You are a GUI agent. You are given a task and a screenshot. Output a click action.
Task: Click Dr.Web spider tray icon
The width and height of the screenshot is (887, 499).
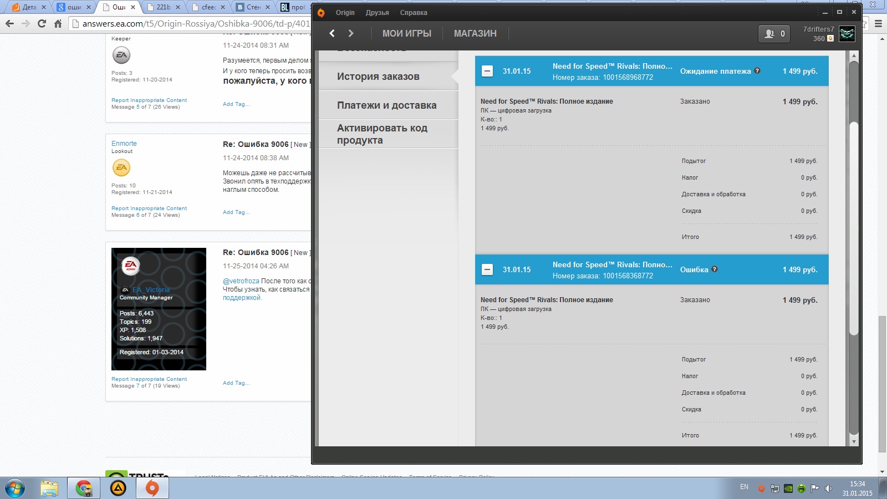click(801, 488)
